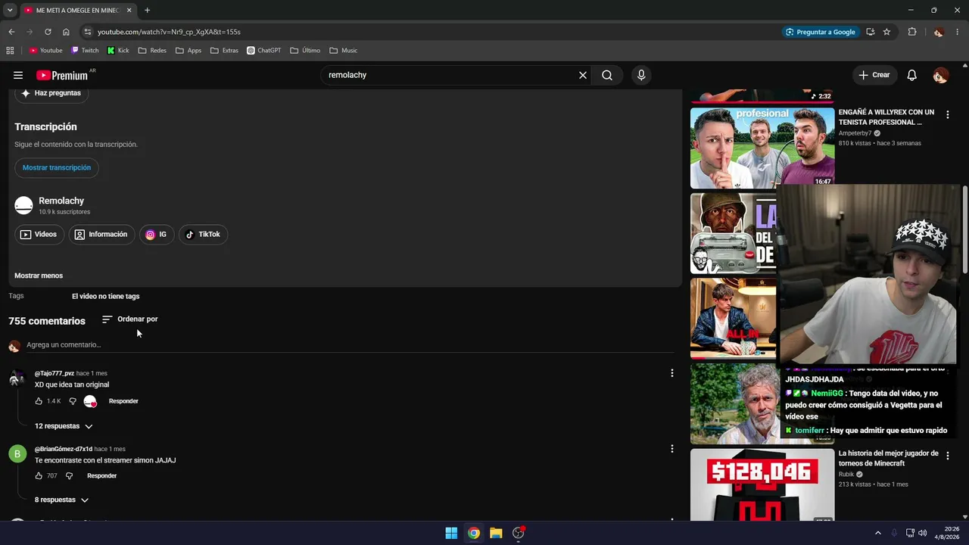Open the YouTube account avatar menu

940,75
